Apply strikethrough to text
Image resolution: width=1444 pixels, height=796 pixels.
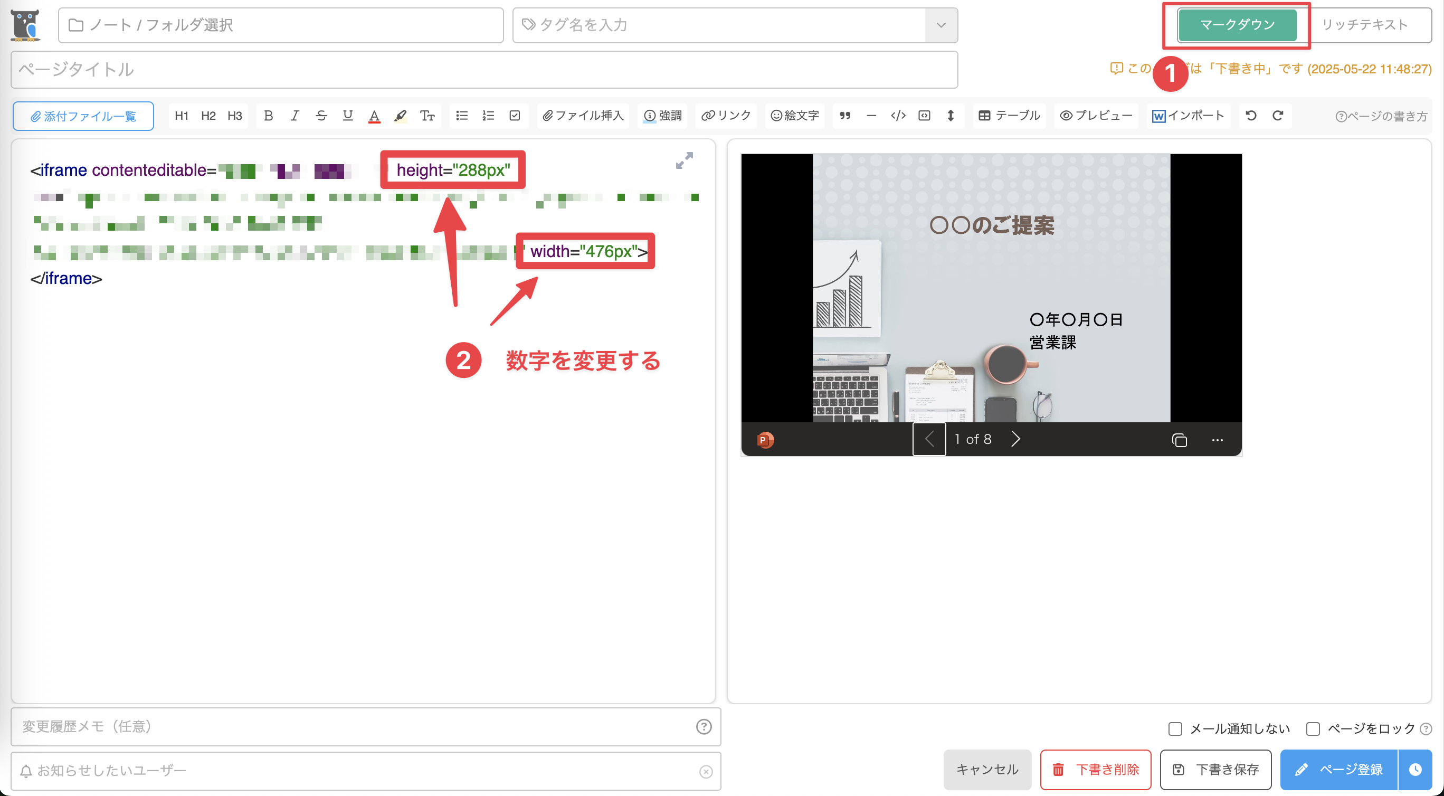pyautogui.click(x=321, y=116)
